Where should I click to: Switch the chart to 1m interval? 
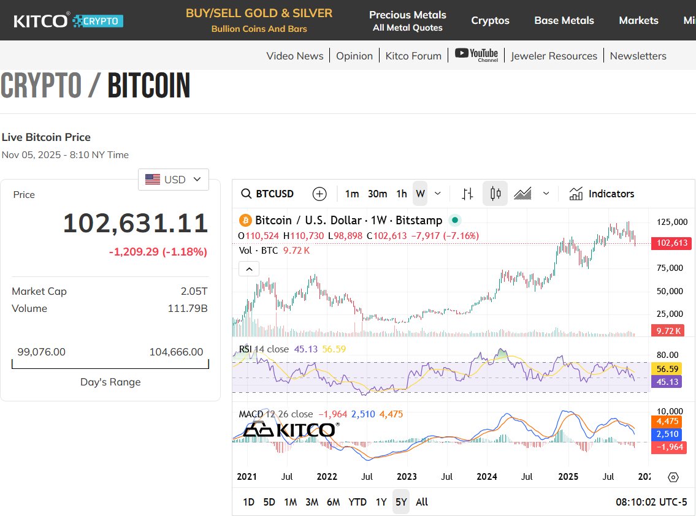(352, 194)
